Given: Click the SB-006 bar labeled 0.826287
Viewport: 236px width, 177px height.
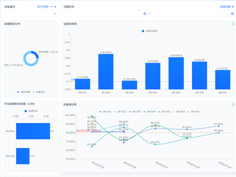Looking at the screenshot, I should 199,75.
